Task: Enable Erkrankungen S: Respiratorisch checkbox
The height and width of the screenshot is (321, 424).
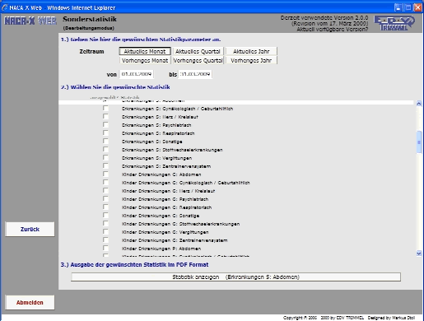Action: (105, 133)
